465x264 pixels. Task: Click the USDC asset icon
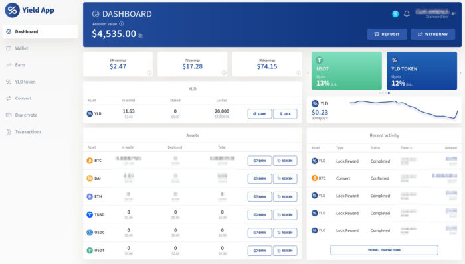click(90, 233)
